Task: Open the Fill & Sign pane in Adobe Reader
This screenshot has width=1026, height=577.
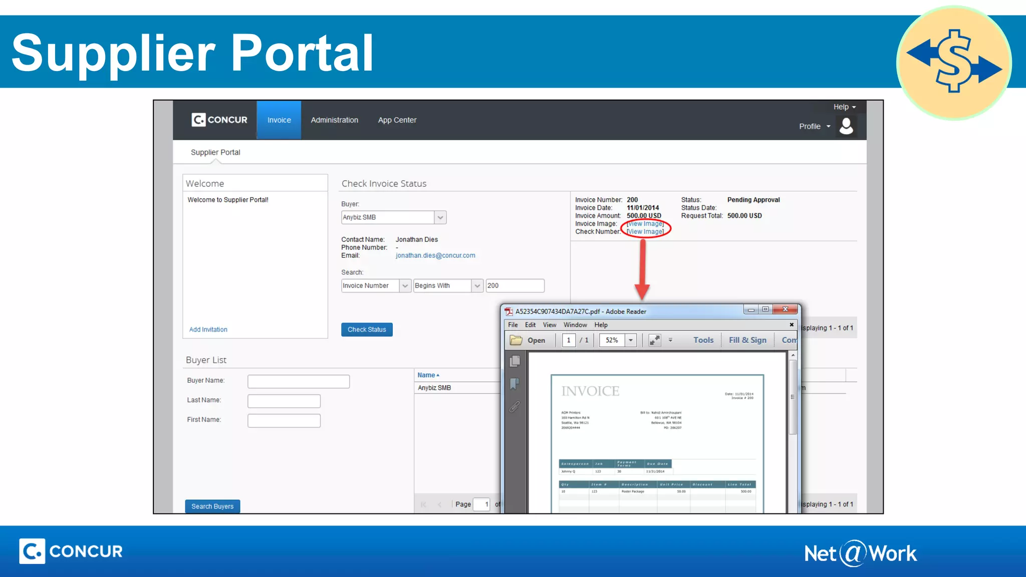Action: pyautogui.click(x=747, y=340)
